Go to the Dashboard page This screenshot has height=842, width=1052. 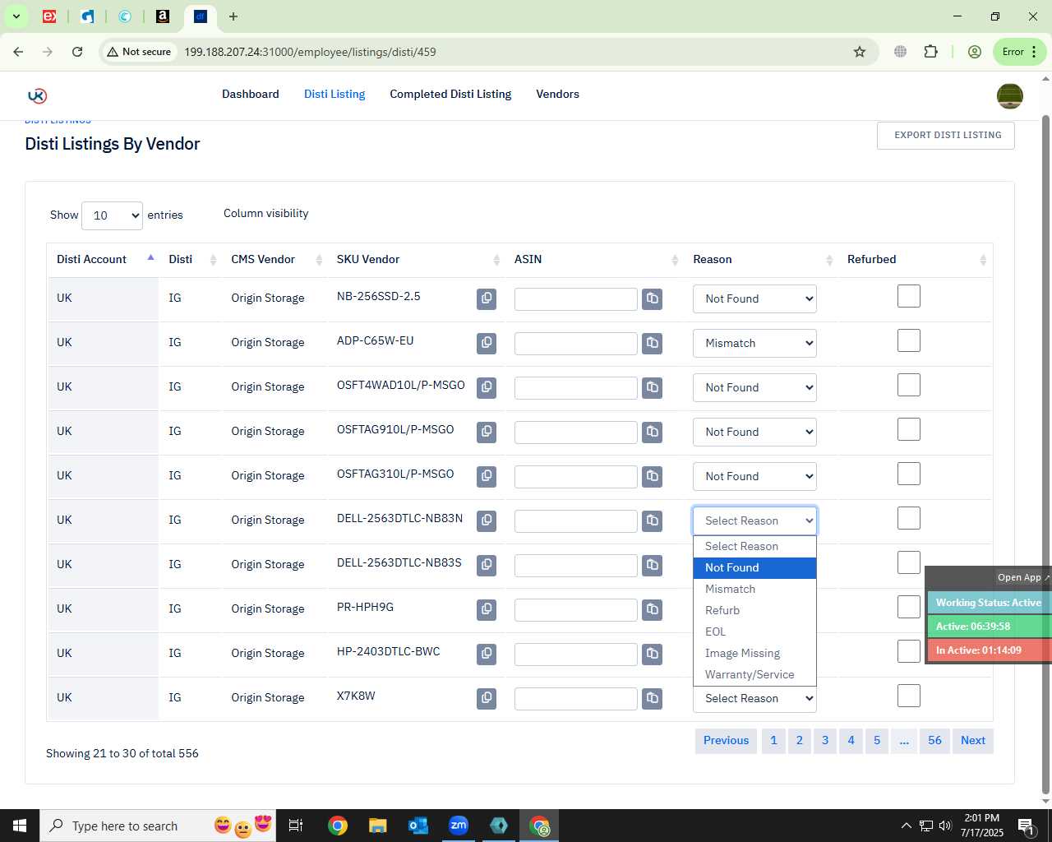click(x=251, y=94)
